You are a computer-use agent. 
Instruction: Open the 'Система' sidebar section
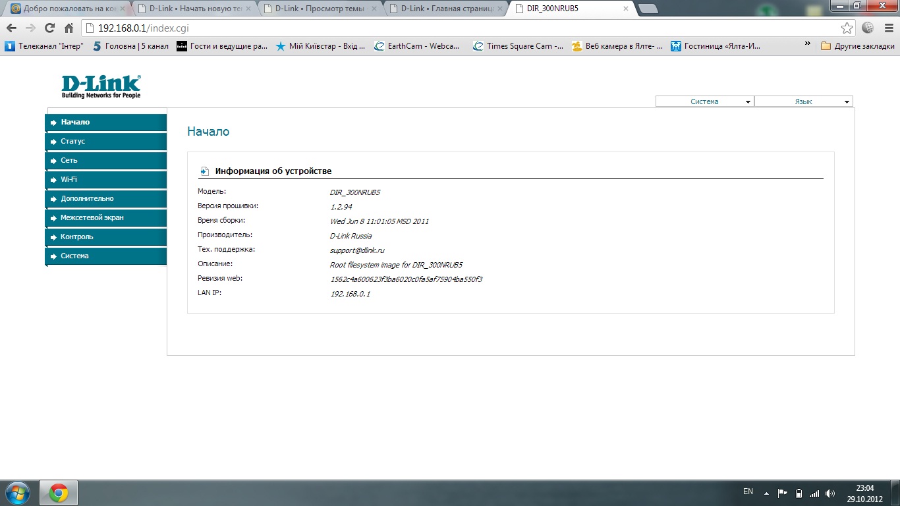[106, 256]
